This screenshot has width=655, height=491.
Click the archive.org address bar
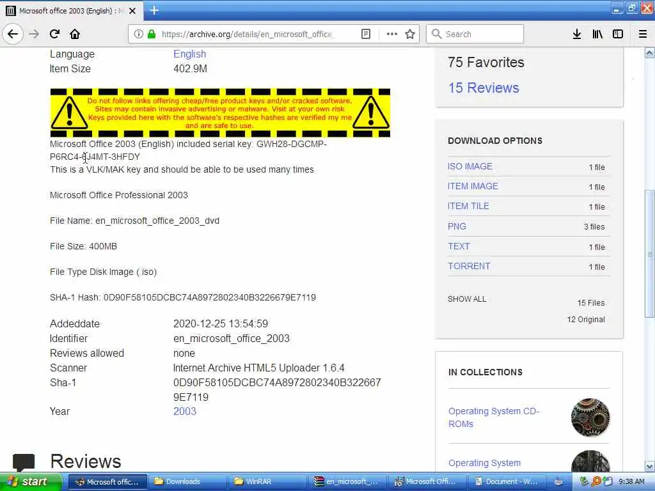click(248, 34)
